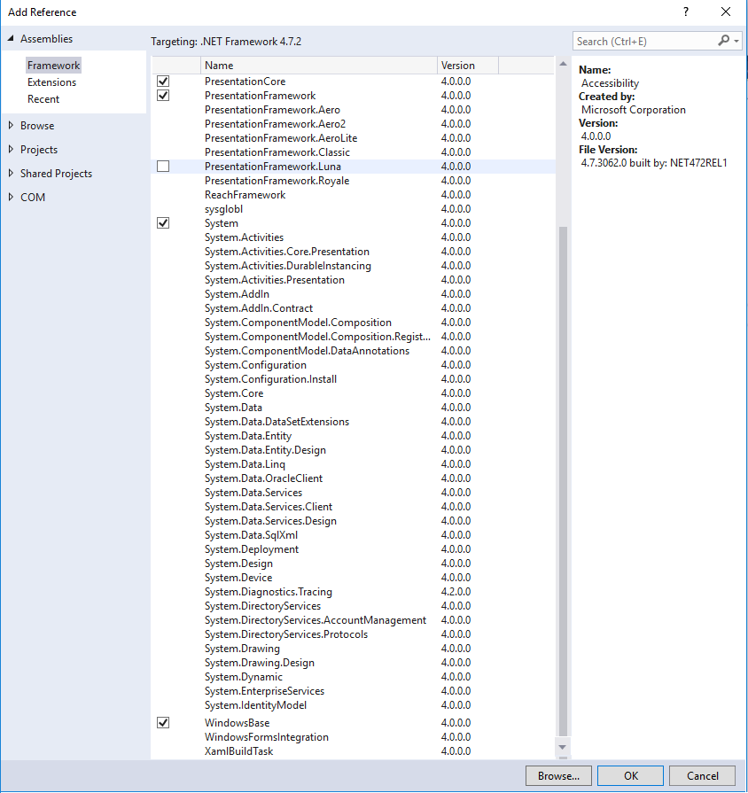Select System.Data.OracleClient row
748x793 pixels.
click(x=353, y=478)
